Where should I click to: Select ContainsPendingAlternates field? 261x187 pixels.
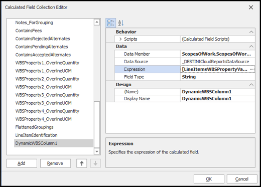[x=42, y=47]
